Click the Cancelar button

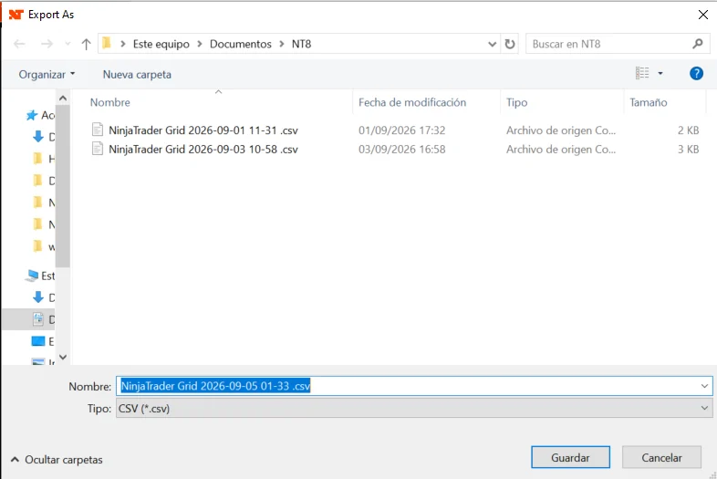661,457
